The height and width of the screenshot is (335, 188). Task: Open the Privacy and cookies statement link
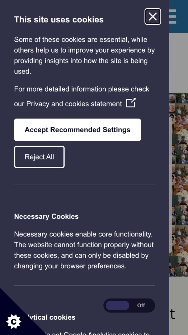click(x=74, y=104)
